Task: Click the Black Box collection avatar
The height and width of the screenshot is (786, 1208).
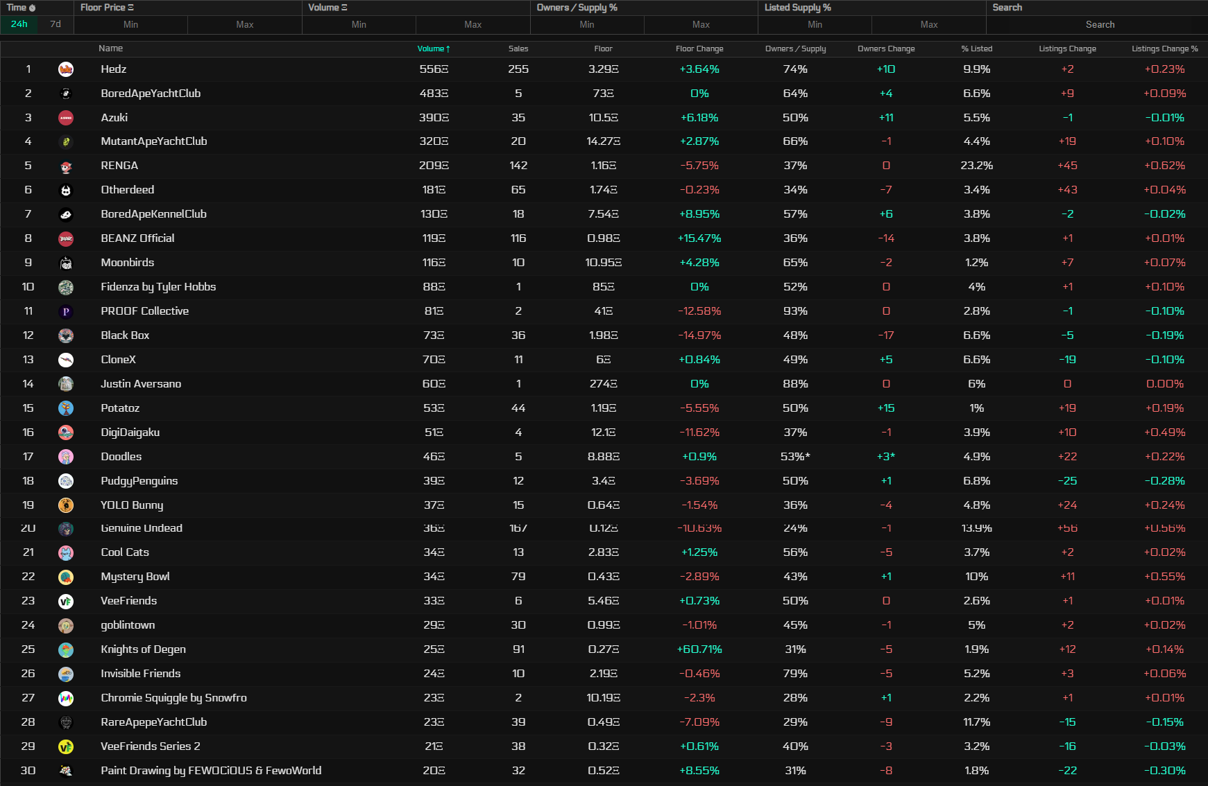Action: point(66,335)
